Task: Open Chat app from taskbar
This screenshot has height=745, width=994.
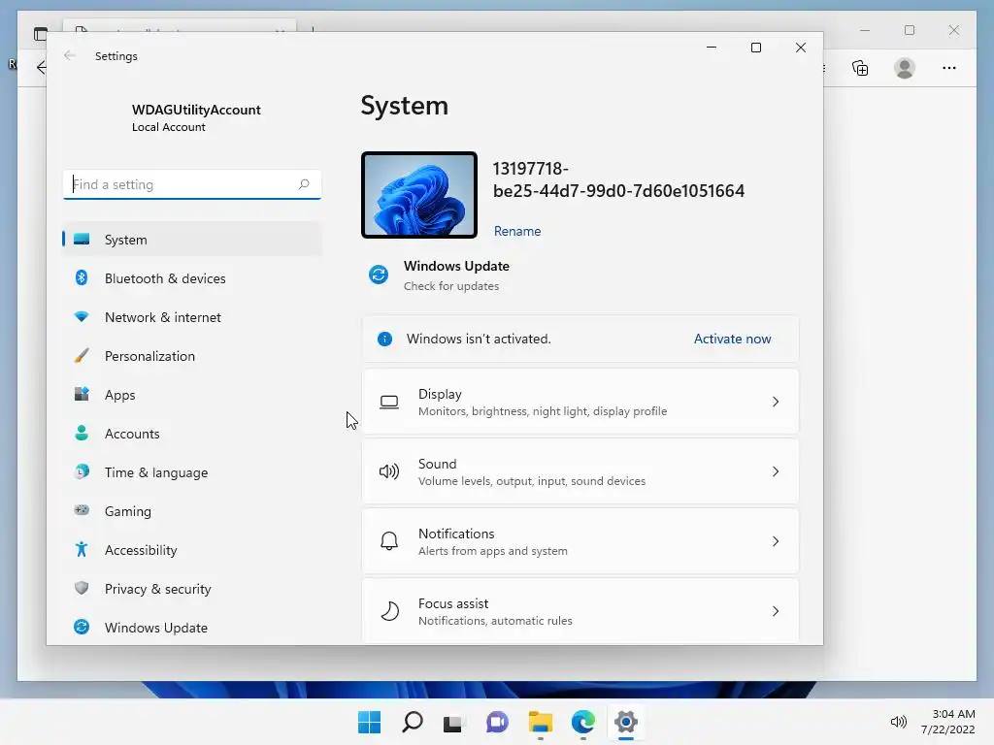Action: [x=497, y=722]
